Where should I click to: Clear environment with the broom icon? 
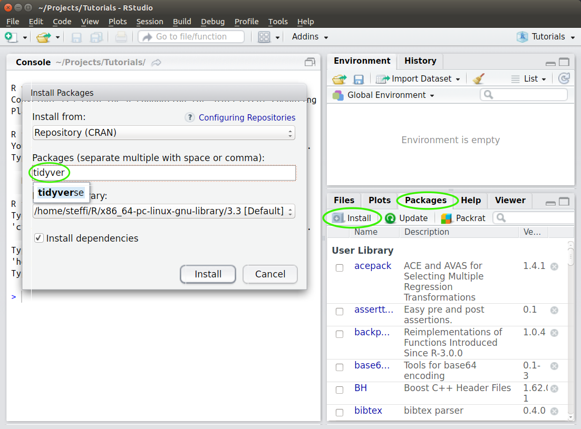tap(478, 79)
